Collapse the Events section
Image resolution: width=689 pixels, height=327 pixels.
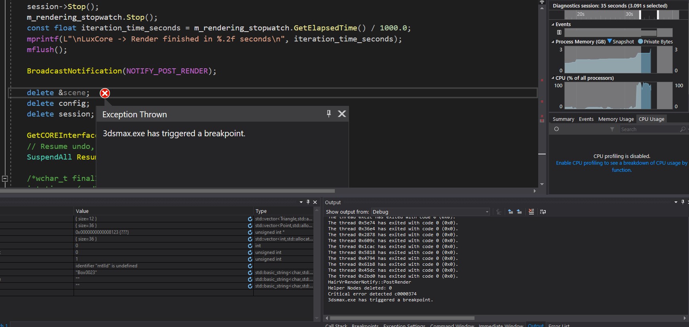(x=553, y=24)
